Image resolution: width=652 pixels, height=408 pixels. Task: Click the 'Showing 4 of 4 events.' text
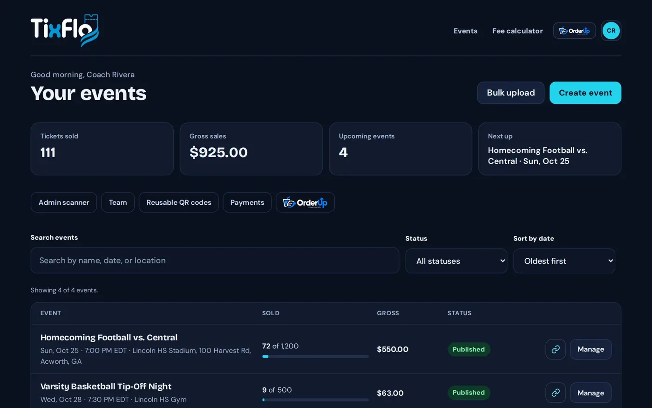pos(64,290)
